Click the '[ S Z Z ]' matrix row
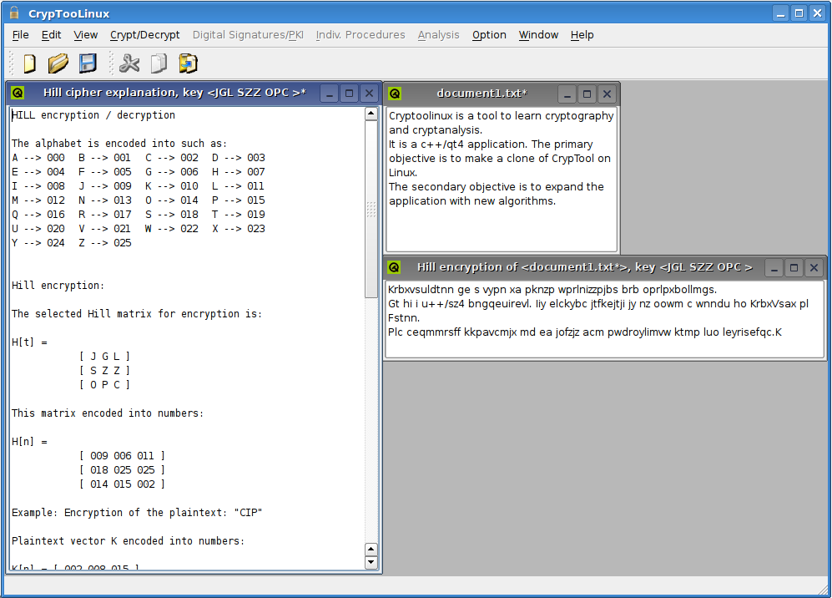Image resolution: width=832 pixels, height=598 pixels. click(x=104, y=371)
